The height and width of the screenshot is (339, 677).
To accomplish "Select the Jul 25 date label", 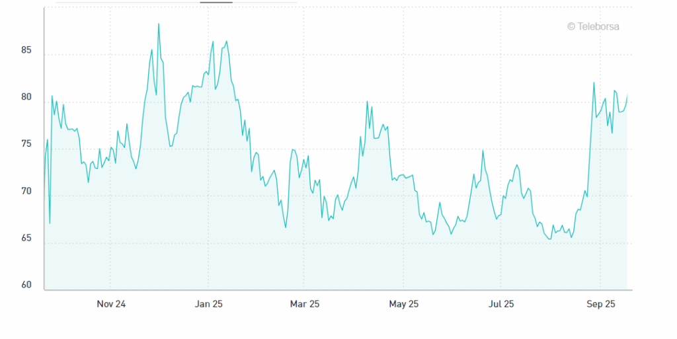I will 500,304.
